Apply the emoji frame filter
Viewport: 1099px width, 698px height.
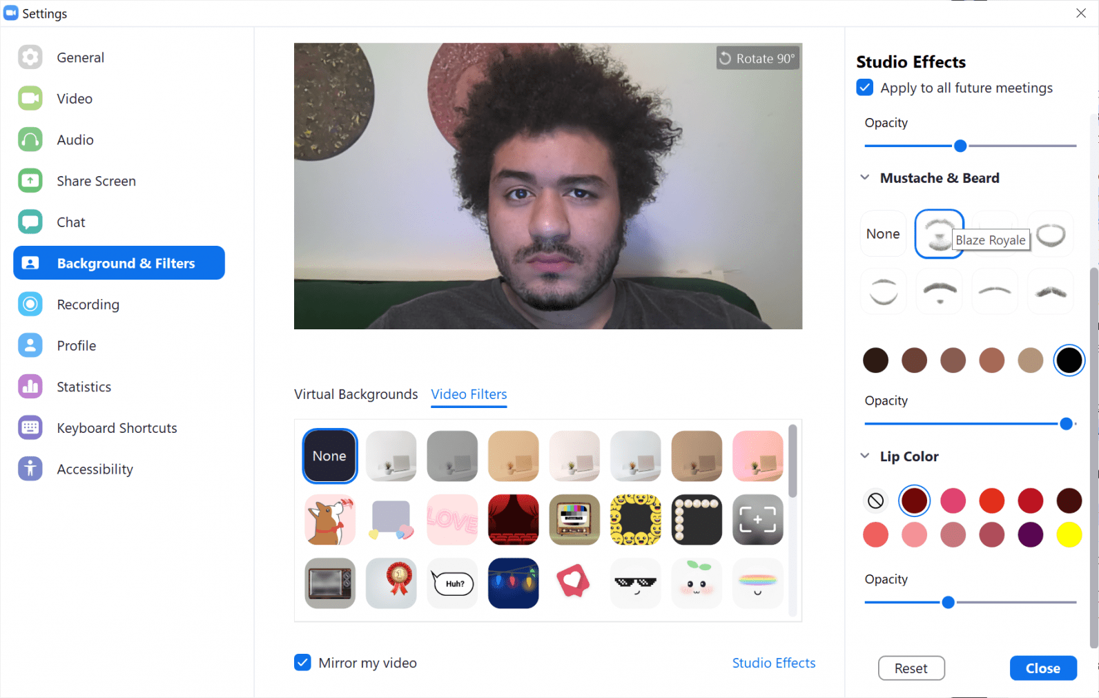click(635, 520)
